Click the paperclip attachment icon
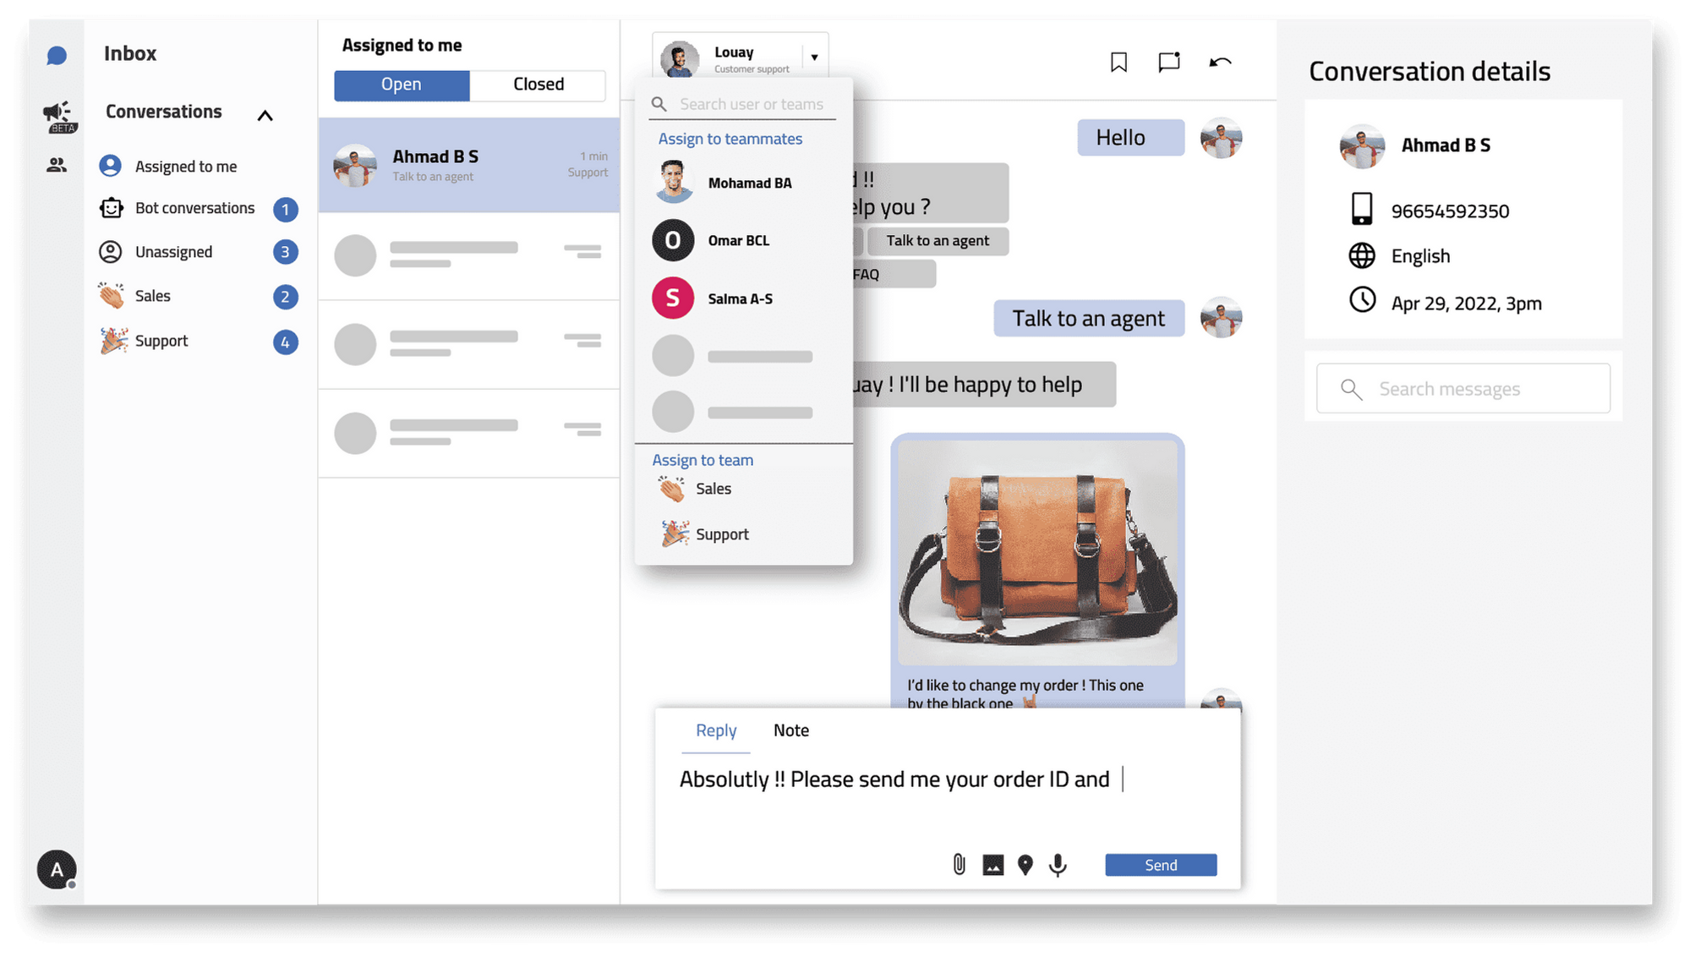 point(959,864)
